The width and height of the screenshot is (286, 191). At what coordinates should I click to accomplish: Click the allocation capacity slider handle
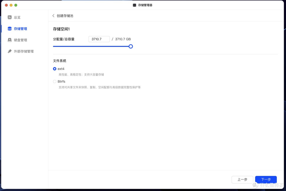[131, 46]
